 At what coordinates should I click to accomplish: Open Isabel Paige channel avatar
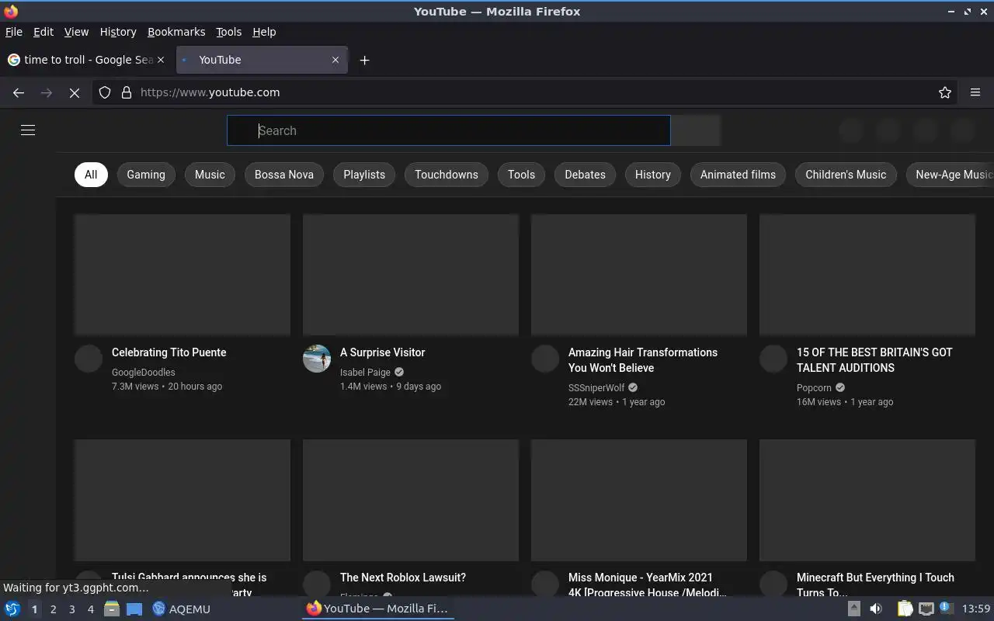[317, 359]
